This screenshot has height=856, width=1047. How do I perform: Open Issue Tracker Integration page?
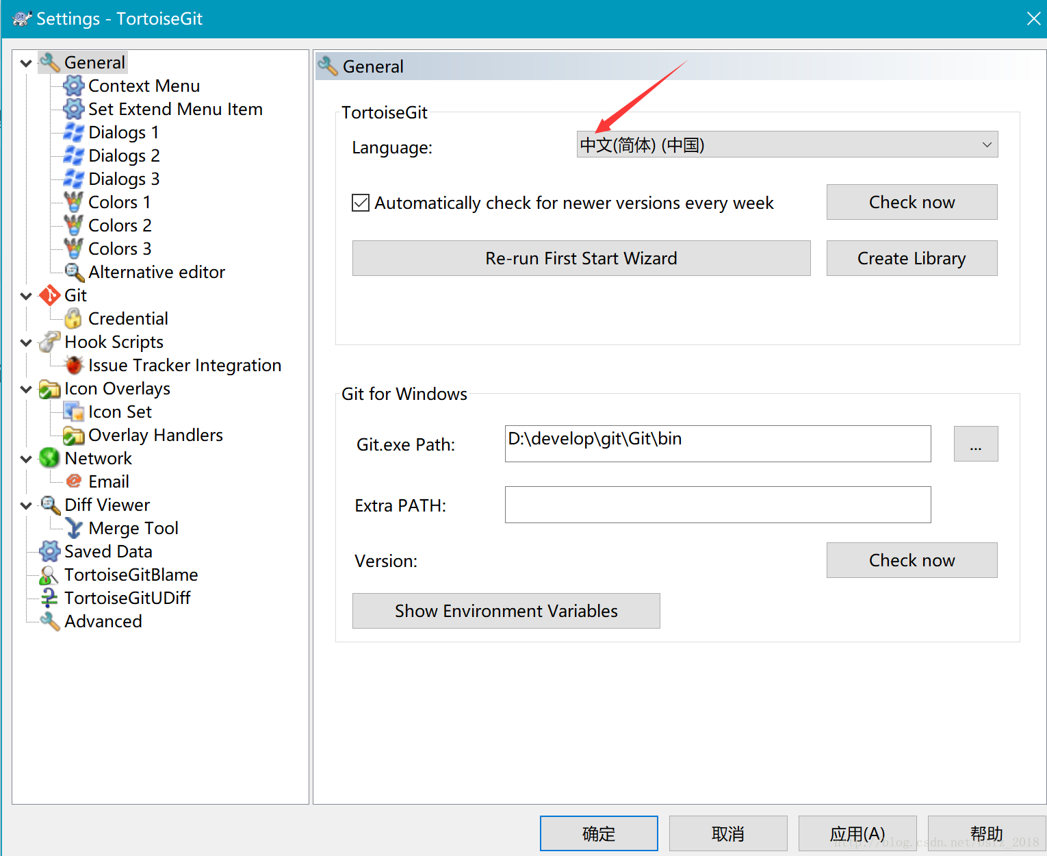185,365
